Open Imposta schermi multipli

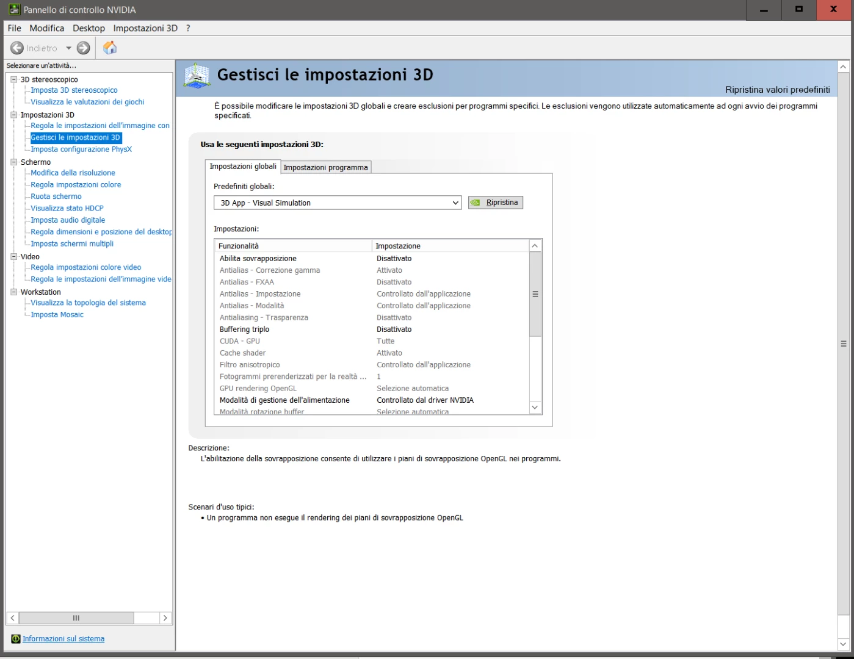(x=72, y=243)
